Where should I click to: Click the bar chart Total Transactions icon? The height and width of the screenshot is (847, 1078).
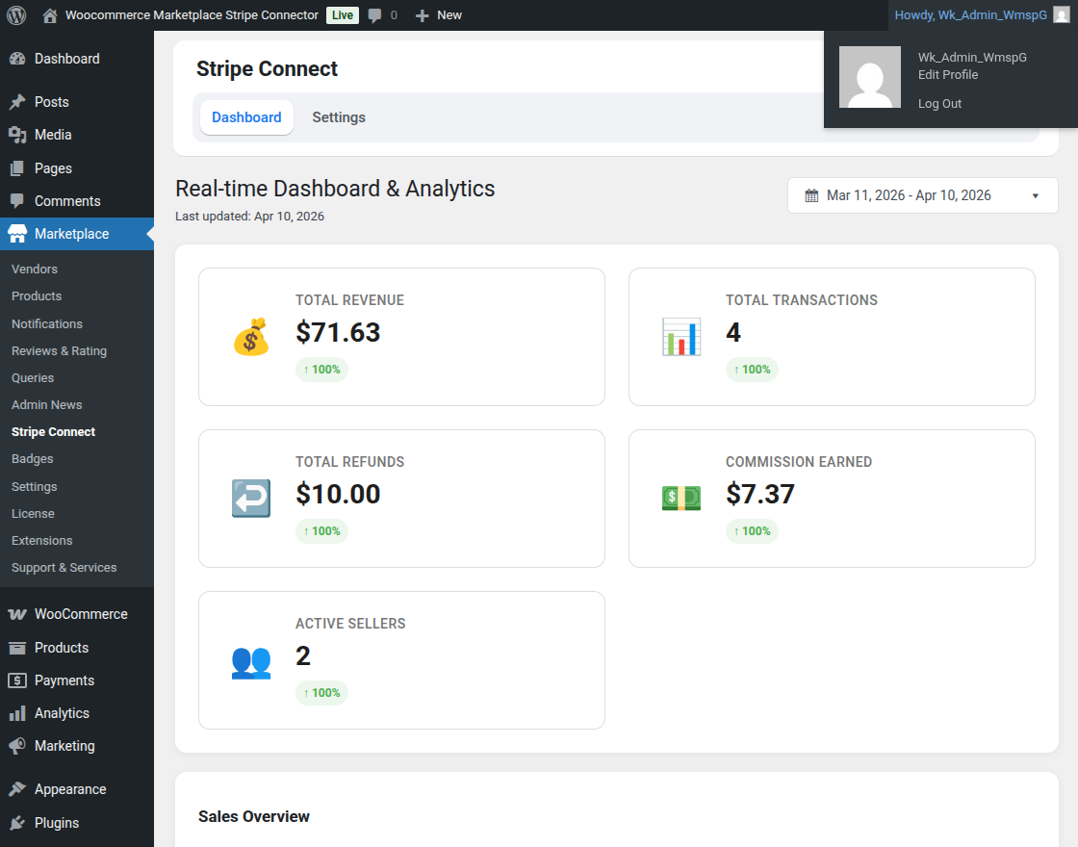pyautogui.click(x=681, y=336)
